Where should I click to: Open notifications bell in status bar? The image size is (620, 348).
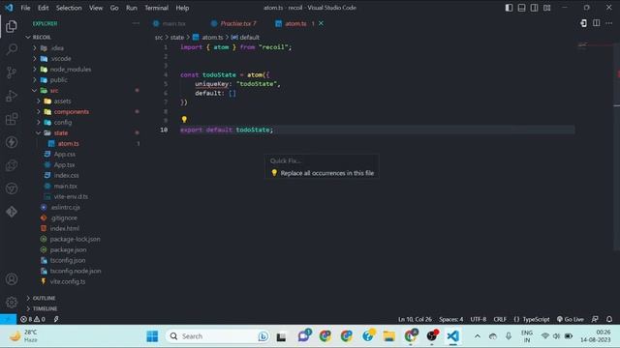click(609, 319)
